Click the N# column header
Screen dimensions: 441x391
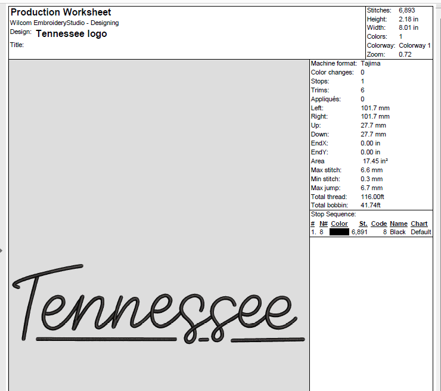(x=324, y=224)
